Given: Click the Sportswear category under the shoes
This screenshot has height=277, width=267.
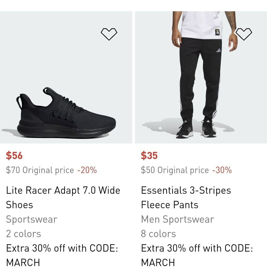Looking at the screenshot, I should pyautogui.click(x=31, y=219).
